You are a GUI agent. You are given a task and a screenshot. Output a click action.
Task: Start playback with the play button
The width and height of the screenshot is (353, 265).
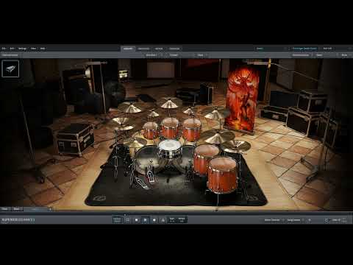point(145,220)
